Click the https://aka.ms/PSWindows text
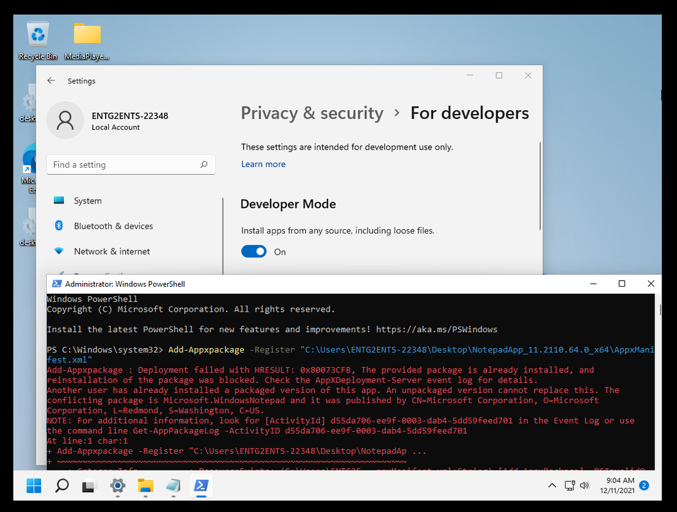The height and width of the screenshot is (512, 677). [437, 329]
